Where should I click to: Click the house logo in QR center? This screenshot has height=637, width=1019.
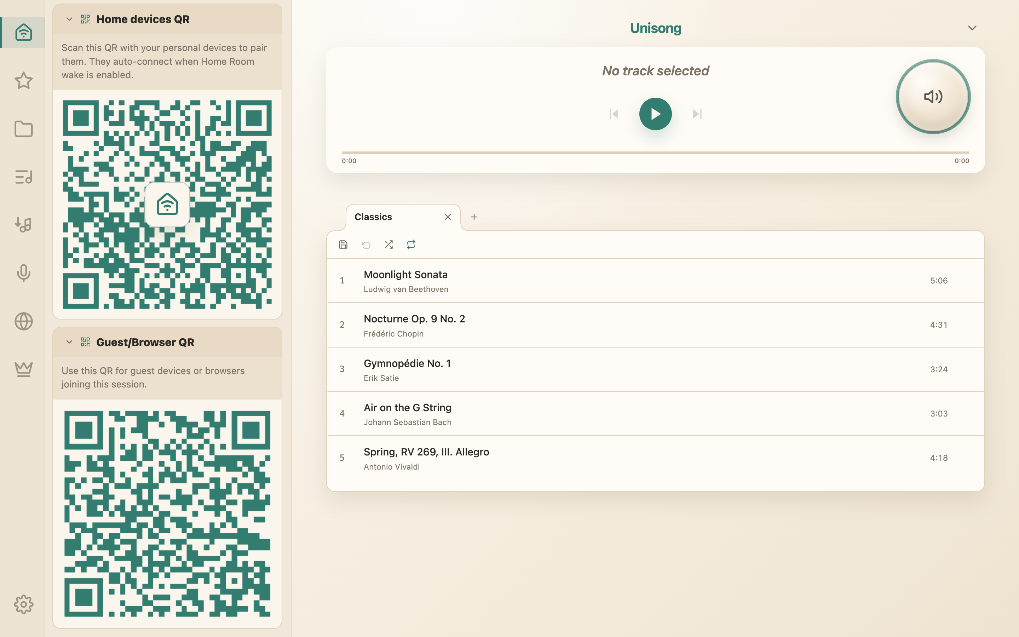point(167,205)
